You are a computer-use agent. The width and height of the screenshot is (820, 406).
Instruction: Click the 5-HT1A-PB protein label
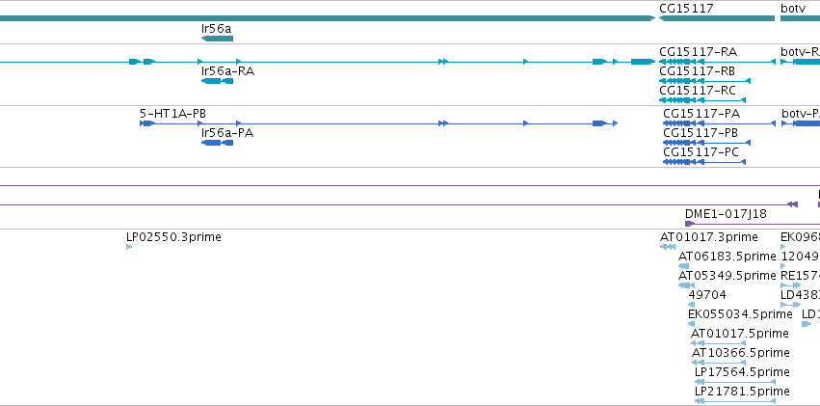[173, 114]
